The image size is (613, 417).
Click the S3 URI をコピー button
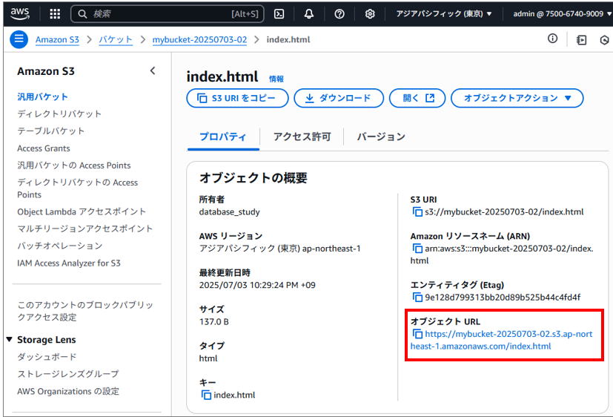pos(237,98)
